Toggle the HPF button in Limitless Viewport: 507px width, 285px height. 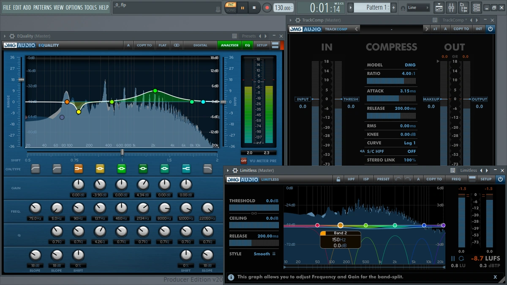351,179
